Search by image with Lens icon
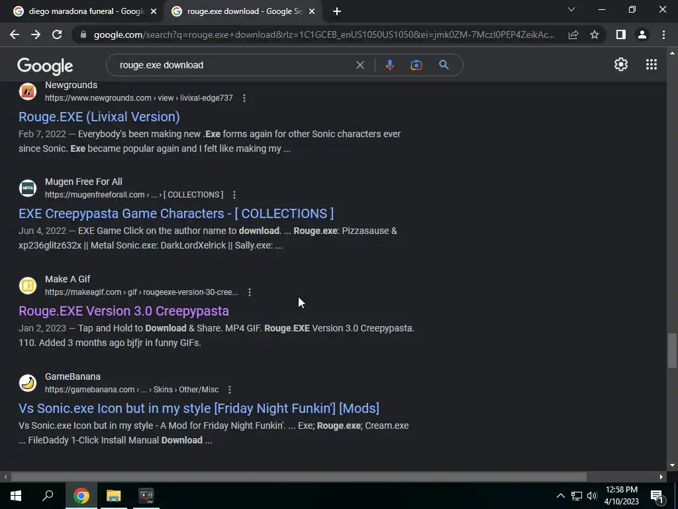 tap(416, 65)
